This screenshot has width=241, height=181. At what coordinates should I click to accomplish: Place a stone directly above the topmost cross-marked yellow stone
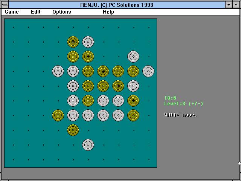(74, 27)
